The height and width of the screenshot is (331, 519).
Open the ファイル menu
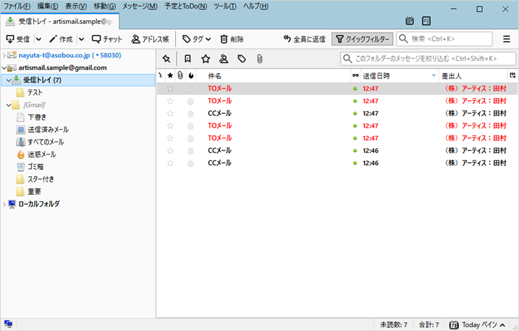17,6
